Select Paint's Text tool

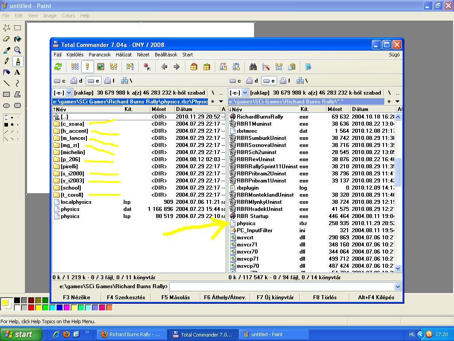pos(18,72)
